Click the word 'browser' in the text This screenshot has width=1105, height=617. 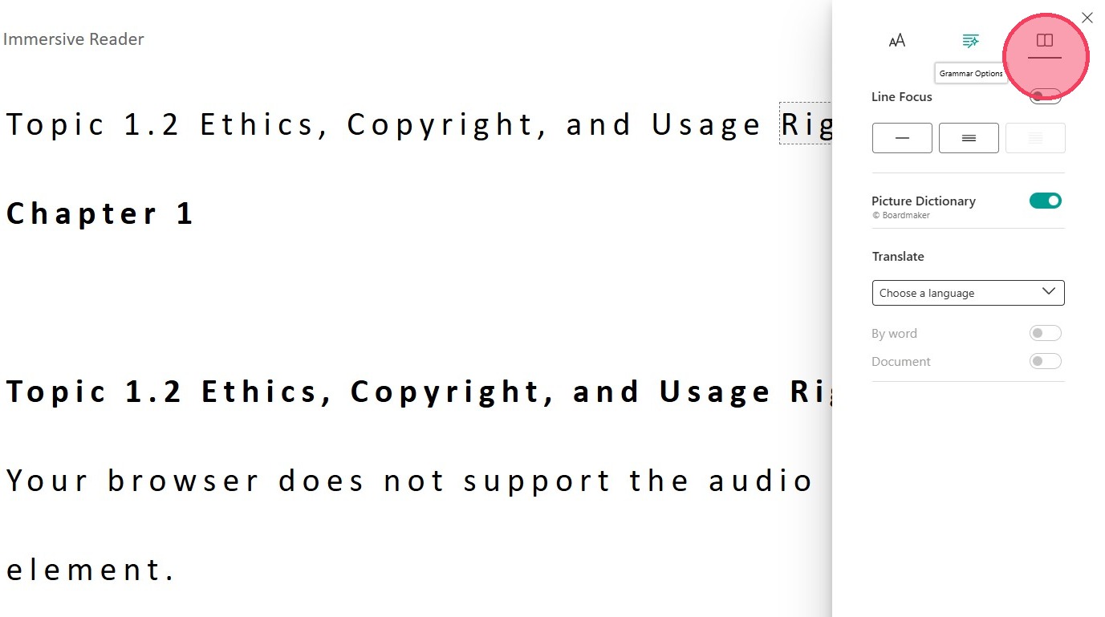(x=183, y=481)
